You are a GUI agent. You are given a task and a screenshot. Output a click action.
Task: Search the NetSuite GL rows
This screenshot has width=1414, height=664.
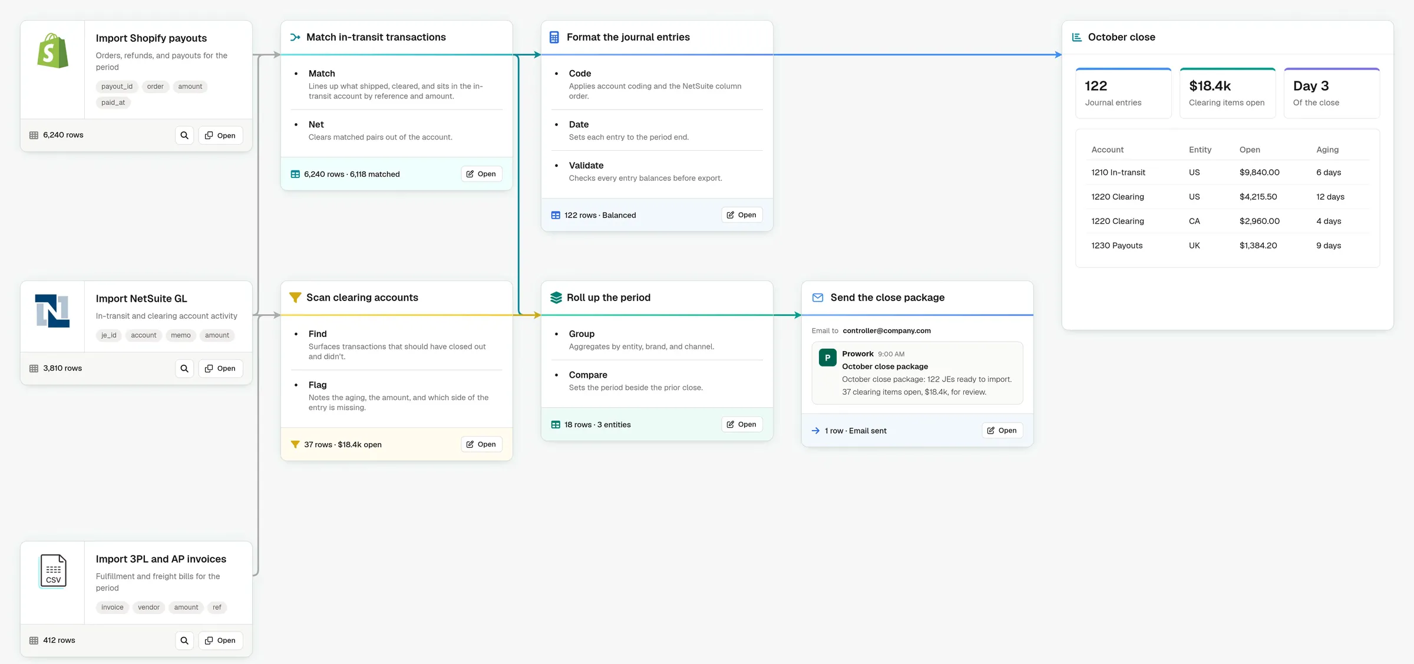click(x=184, y=368)
